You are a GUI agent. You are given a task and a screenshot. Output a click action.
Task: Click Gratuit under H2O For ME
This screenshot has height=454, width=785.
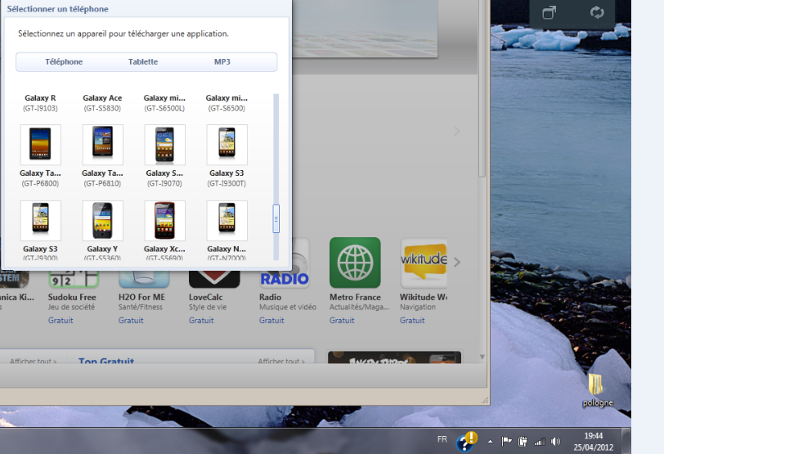[131, 320]
